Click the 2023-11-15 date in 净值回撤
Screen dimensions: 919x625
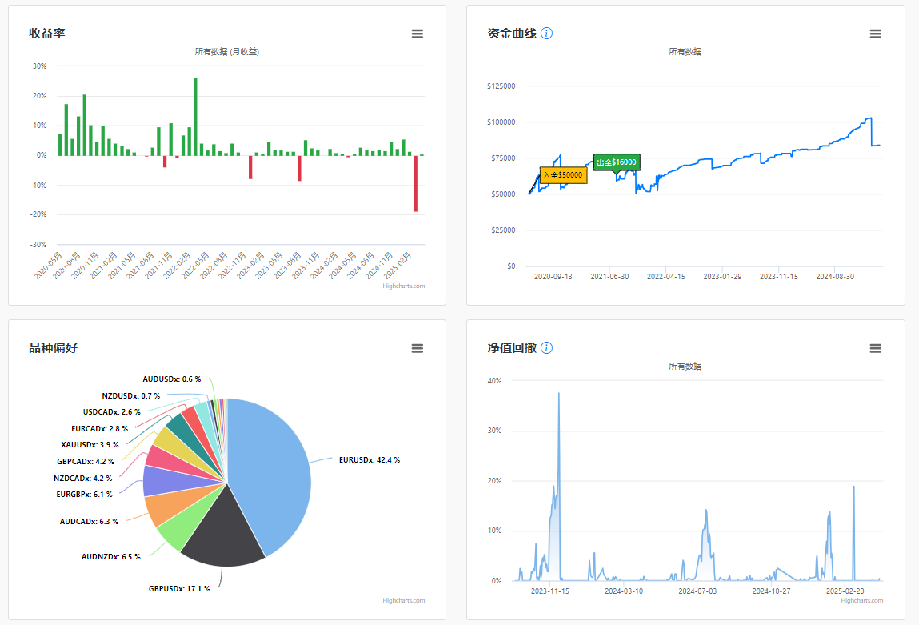[549, 591]
